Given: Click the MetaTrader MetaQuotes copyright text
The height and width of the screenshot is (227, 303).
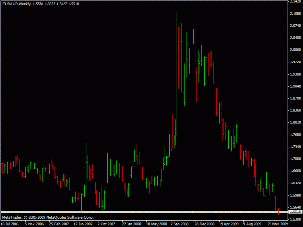Looking at the screenshot, I should pyautogui.click(x=48, y=217).
